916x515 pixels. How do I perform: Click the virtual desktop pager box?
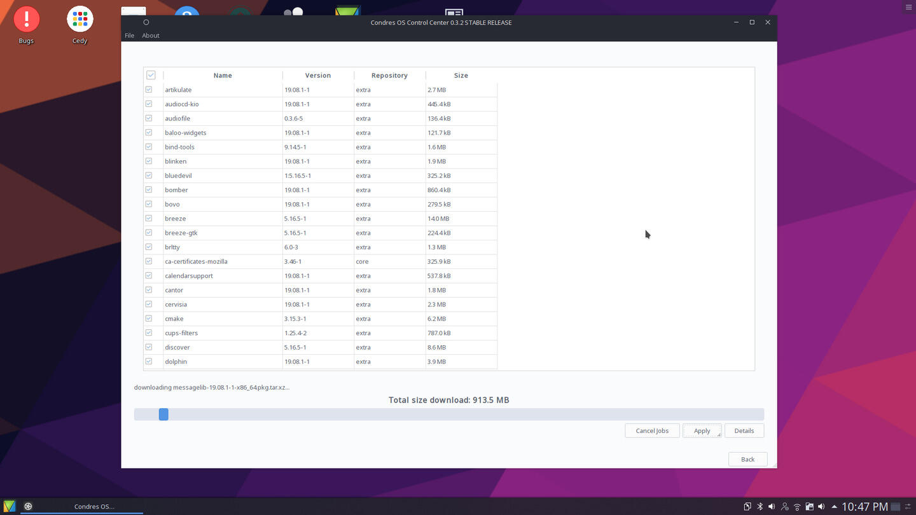coord(895,507)
